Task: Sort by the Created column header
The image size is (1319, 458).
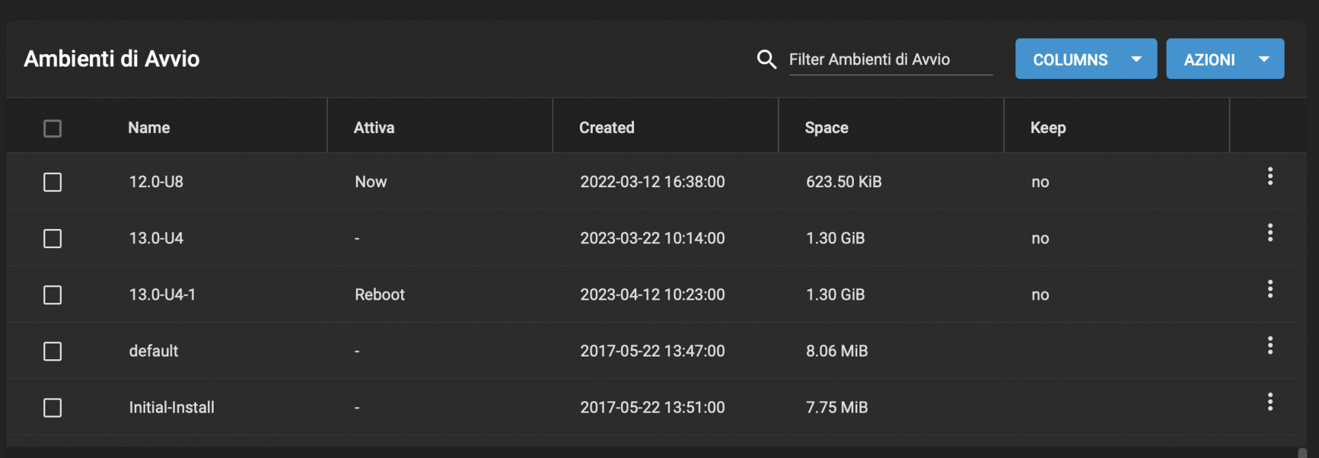Action: (607, 128)
